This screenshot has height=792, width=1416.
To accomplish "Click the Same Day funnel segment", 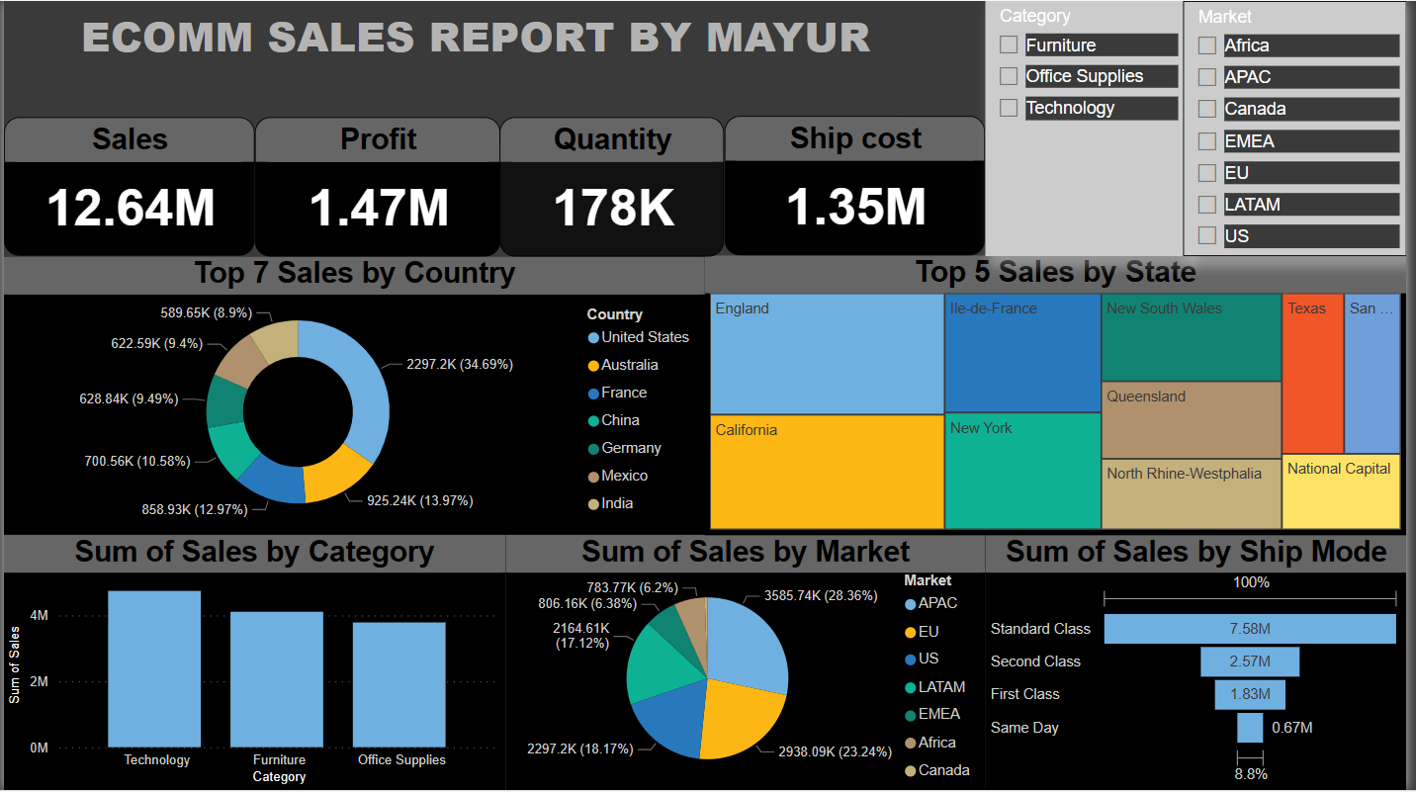I will 1250,728.
